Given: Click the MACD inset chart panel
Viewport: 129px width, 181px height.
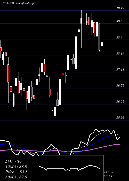Looking at the screenshot, I should pos(71,168).
